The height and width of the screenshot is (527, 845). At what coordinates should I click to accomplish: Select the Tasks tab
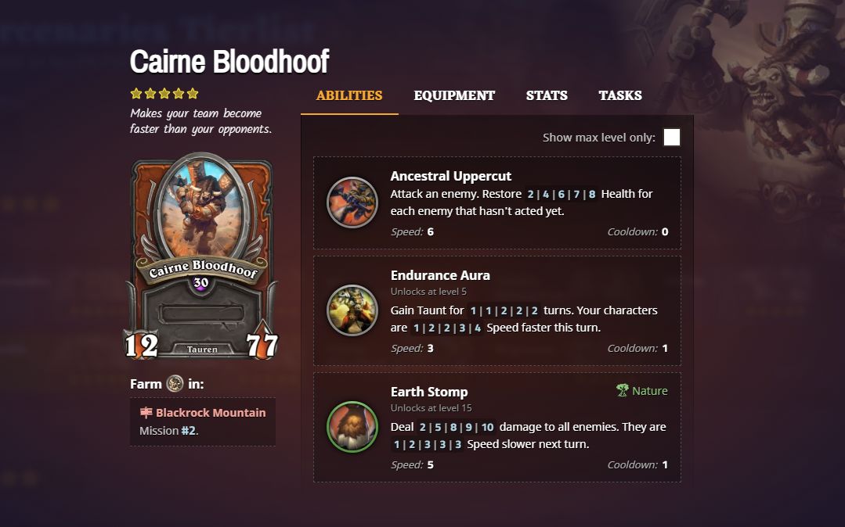tap(619, 95)
